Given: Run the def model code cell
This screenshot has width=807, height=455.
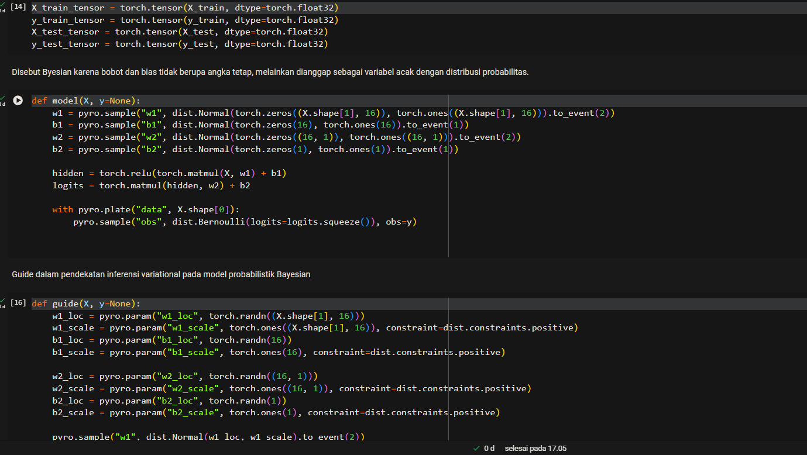Looking at the screenshot, I should (x=18, y=101).
